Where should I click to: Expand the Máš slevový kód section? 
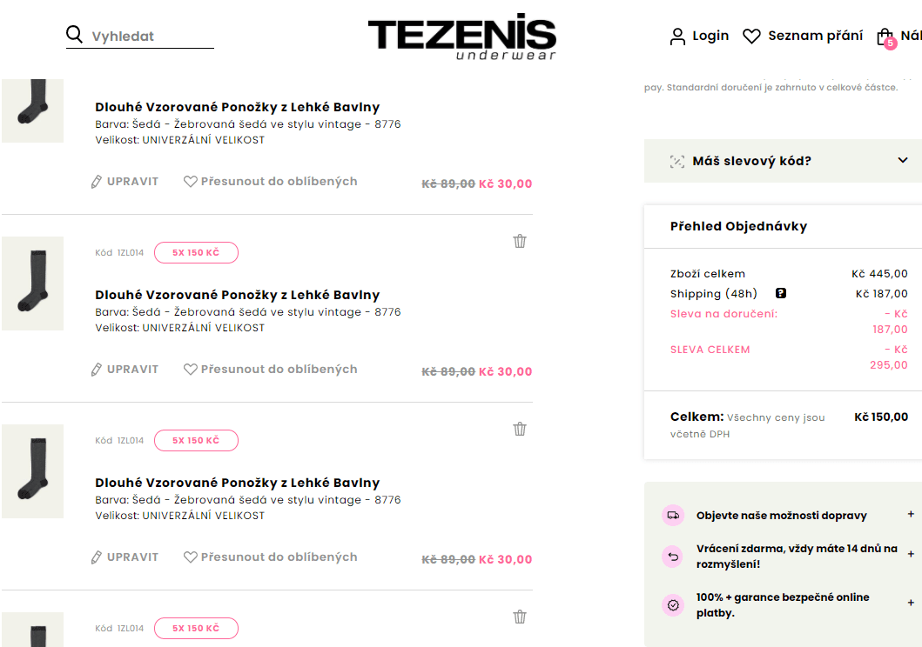pyautogui.click(x=783, y=161)
